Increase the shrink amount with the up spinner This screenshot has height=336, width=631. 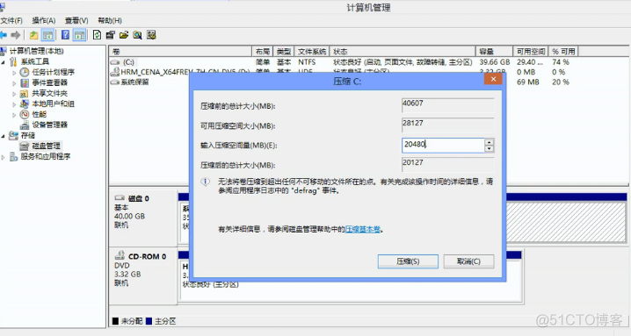489,142
